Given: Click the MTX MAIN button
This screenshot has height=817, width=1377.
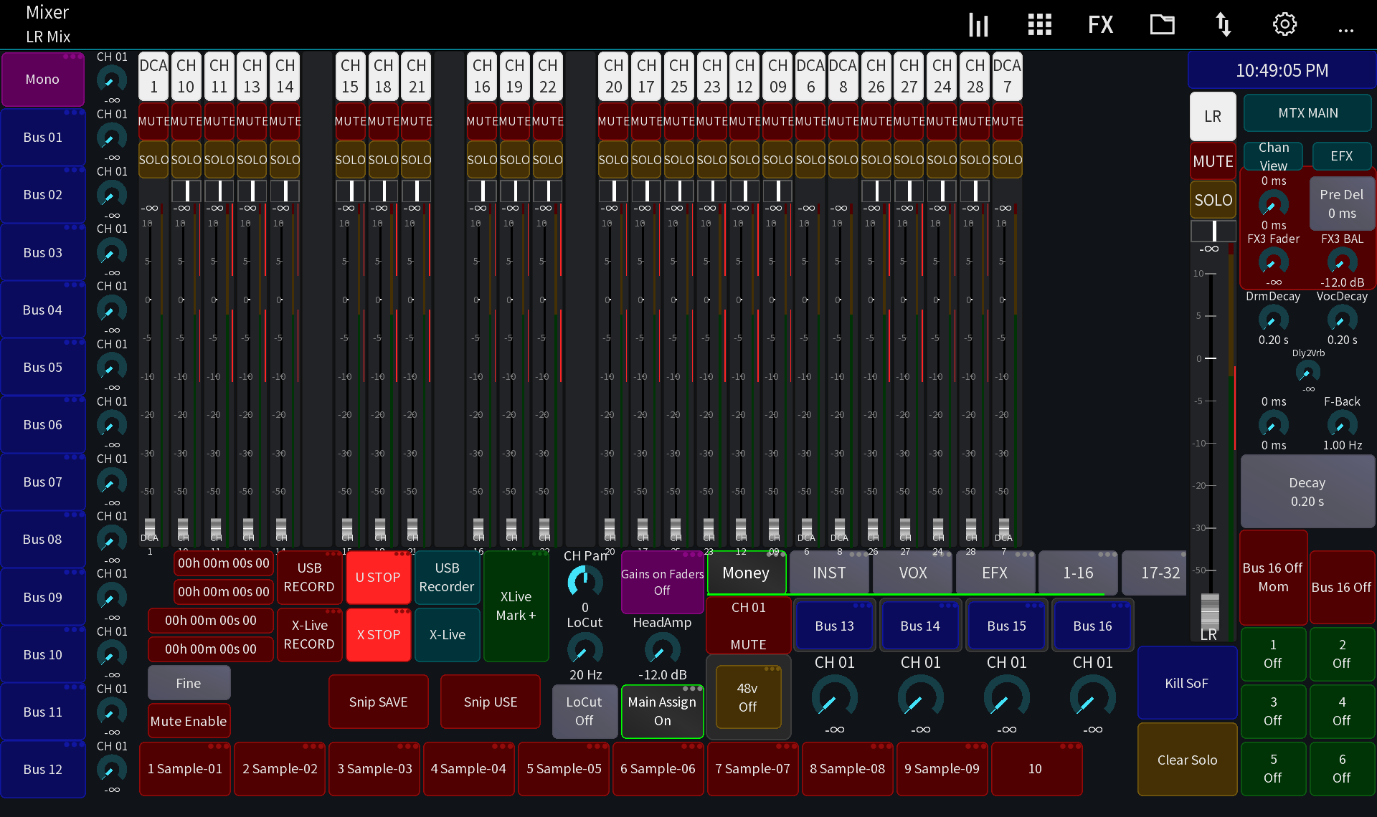Looking at the screenshot, I should (x=1307, y=113).
